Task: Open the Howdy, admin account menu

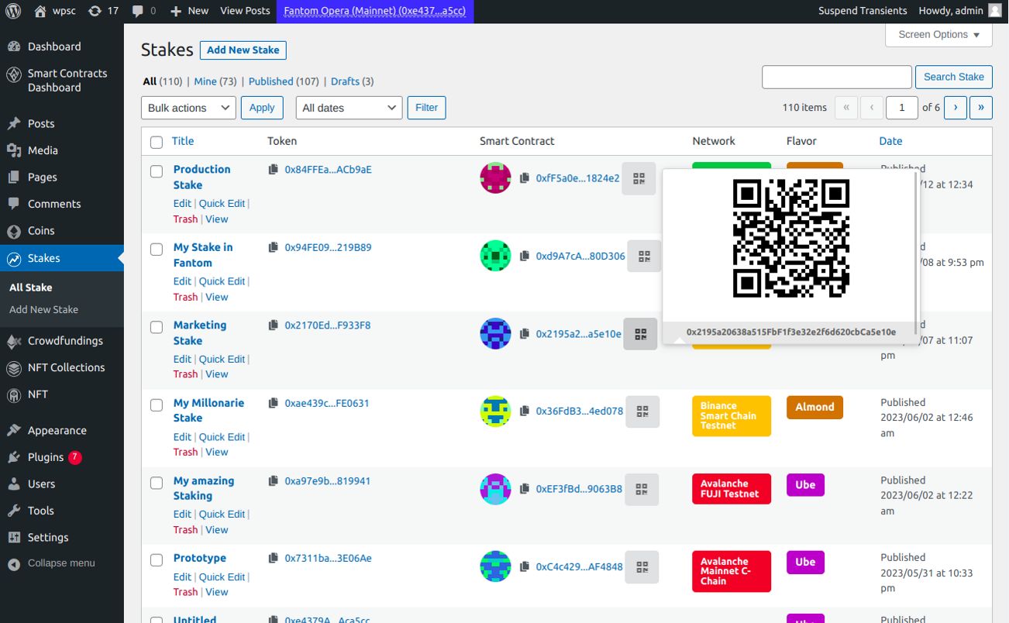Action: click(x=959, y=11)
